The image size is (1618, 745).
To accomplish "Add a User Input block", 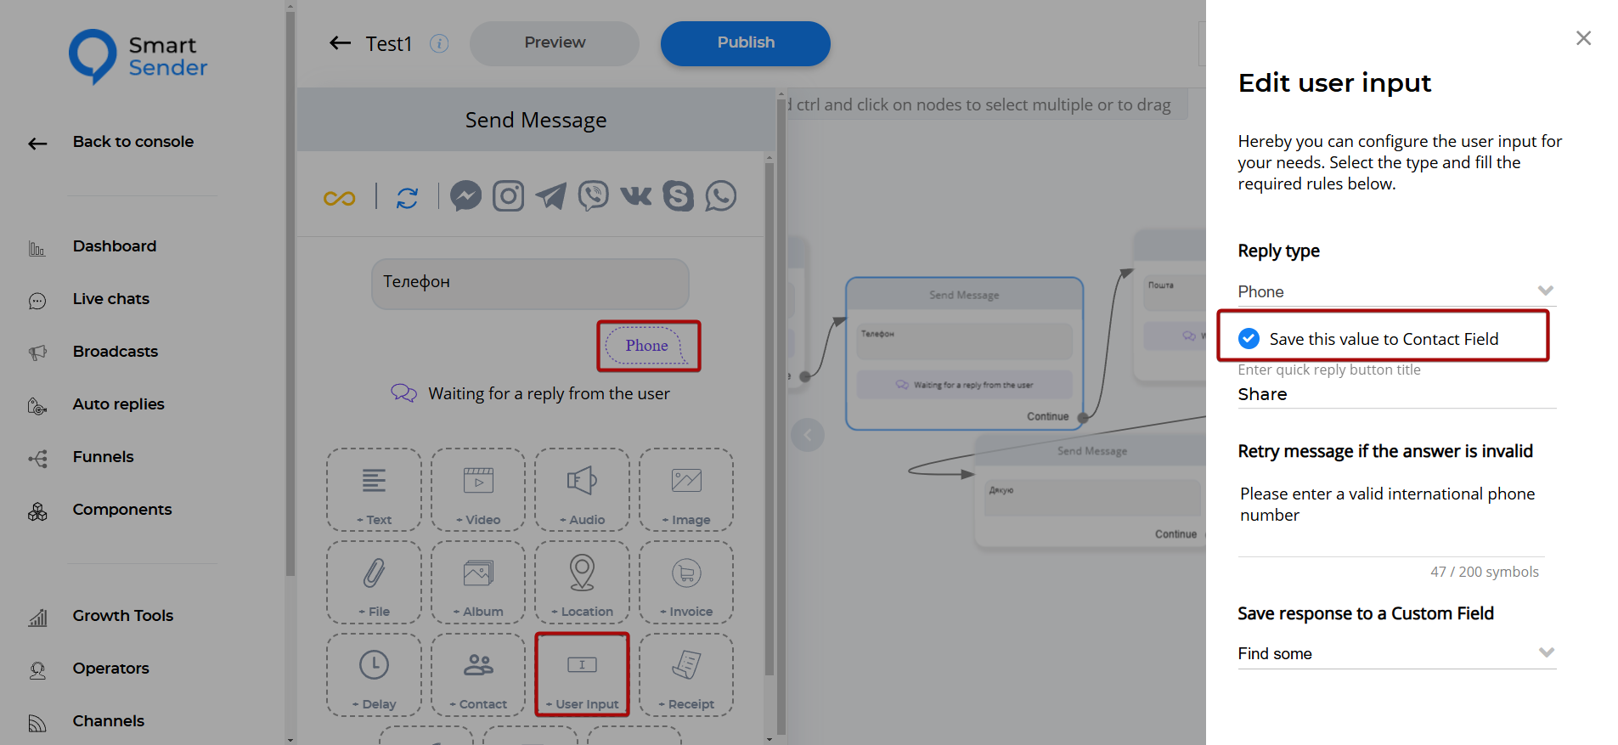I will (583, 674).
